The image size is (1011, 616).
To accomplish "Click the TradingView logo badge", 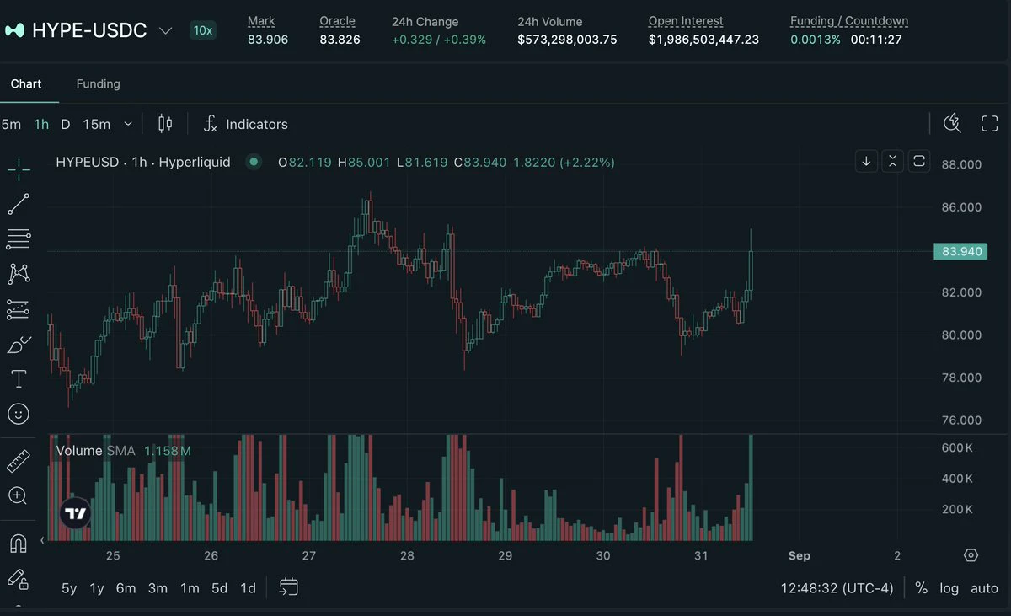I will [x=76, y=513].
